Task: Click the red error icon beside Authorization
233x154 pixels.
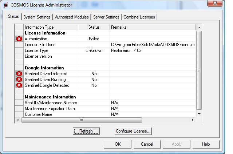Action: (19, 39)
